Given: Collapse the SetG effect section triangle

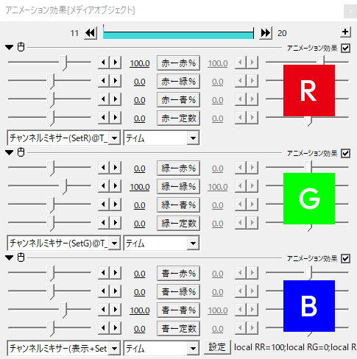Looking at the screenshot, I should (10, 152).
